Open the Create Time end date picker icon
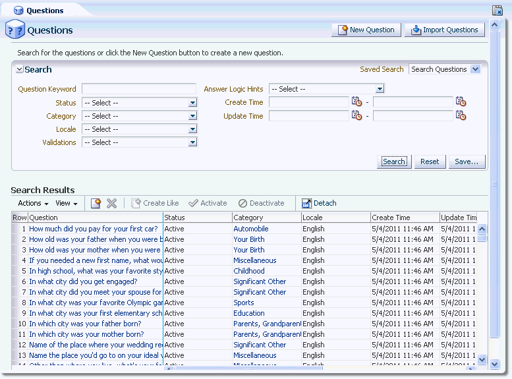 point(461,102)
